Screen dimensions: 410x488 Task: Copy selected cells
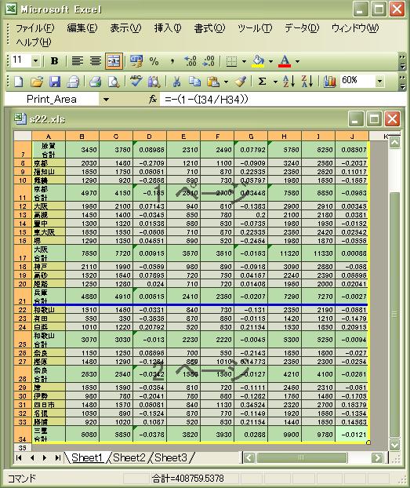194,82
